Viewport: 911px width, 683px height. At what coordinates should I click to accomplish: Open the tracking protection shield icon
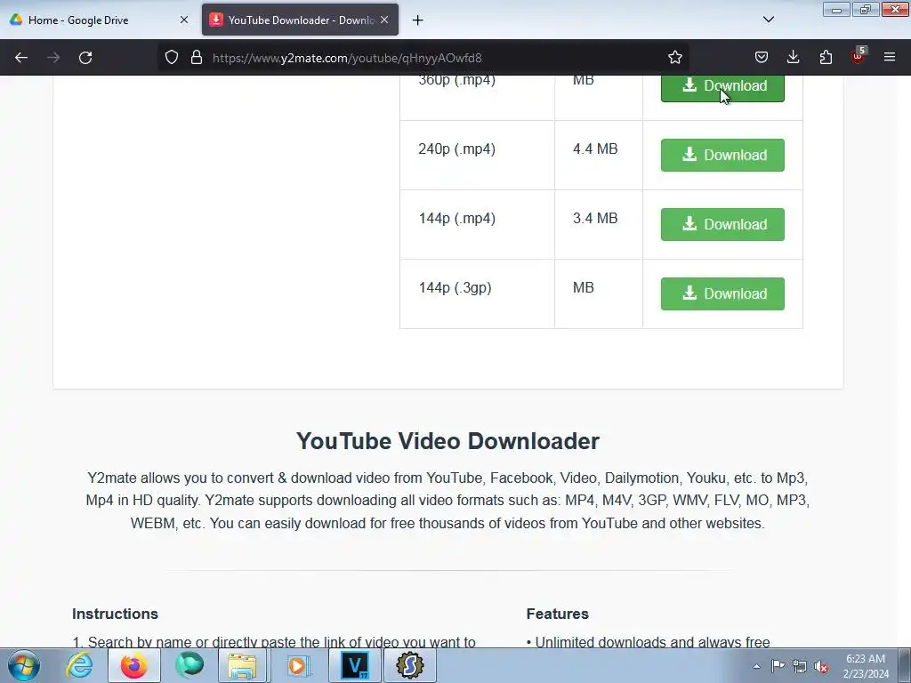point(172,58)
